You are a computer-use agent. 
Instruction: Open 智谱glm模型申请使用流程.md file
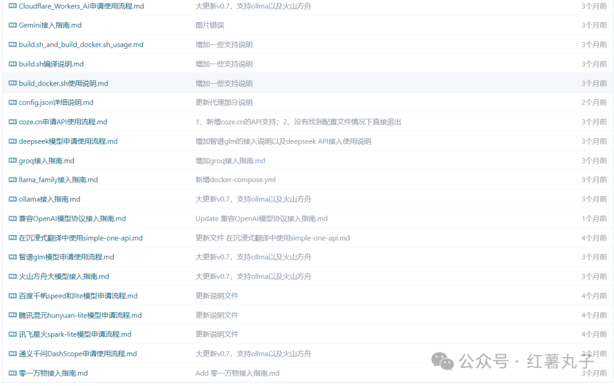(x=67, y=257)
